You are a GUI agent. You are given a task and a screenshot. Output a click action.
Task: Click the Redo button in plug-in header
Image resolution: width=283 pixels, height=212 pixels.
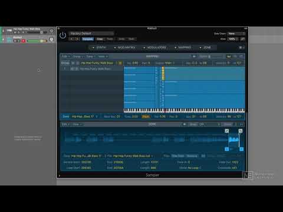point(131,39)
